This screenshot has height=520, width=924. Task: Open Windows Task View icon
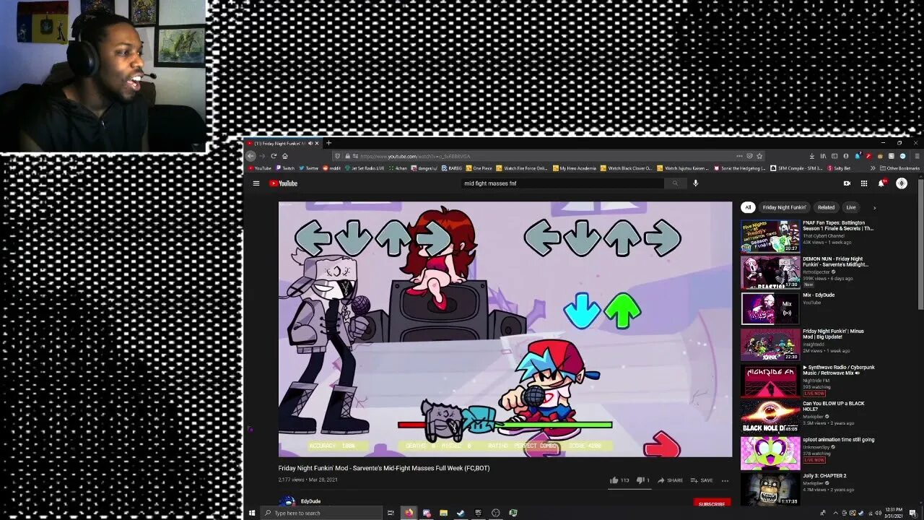click(x=391, y=513)
